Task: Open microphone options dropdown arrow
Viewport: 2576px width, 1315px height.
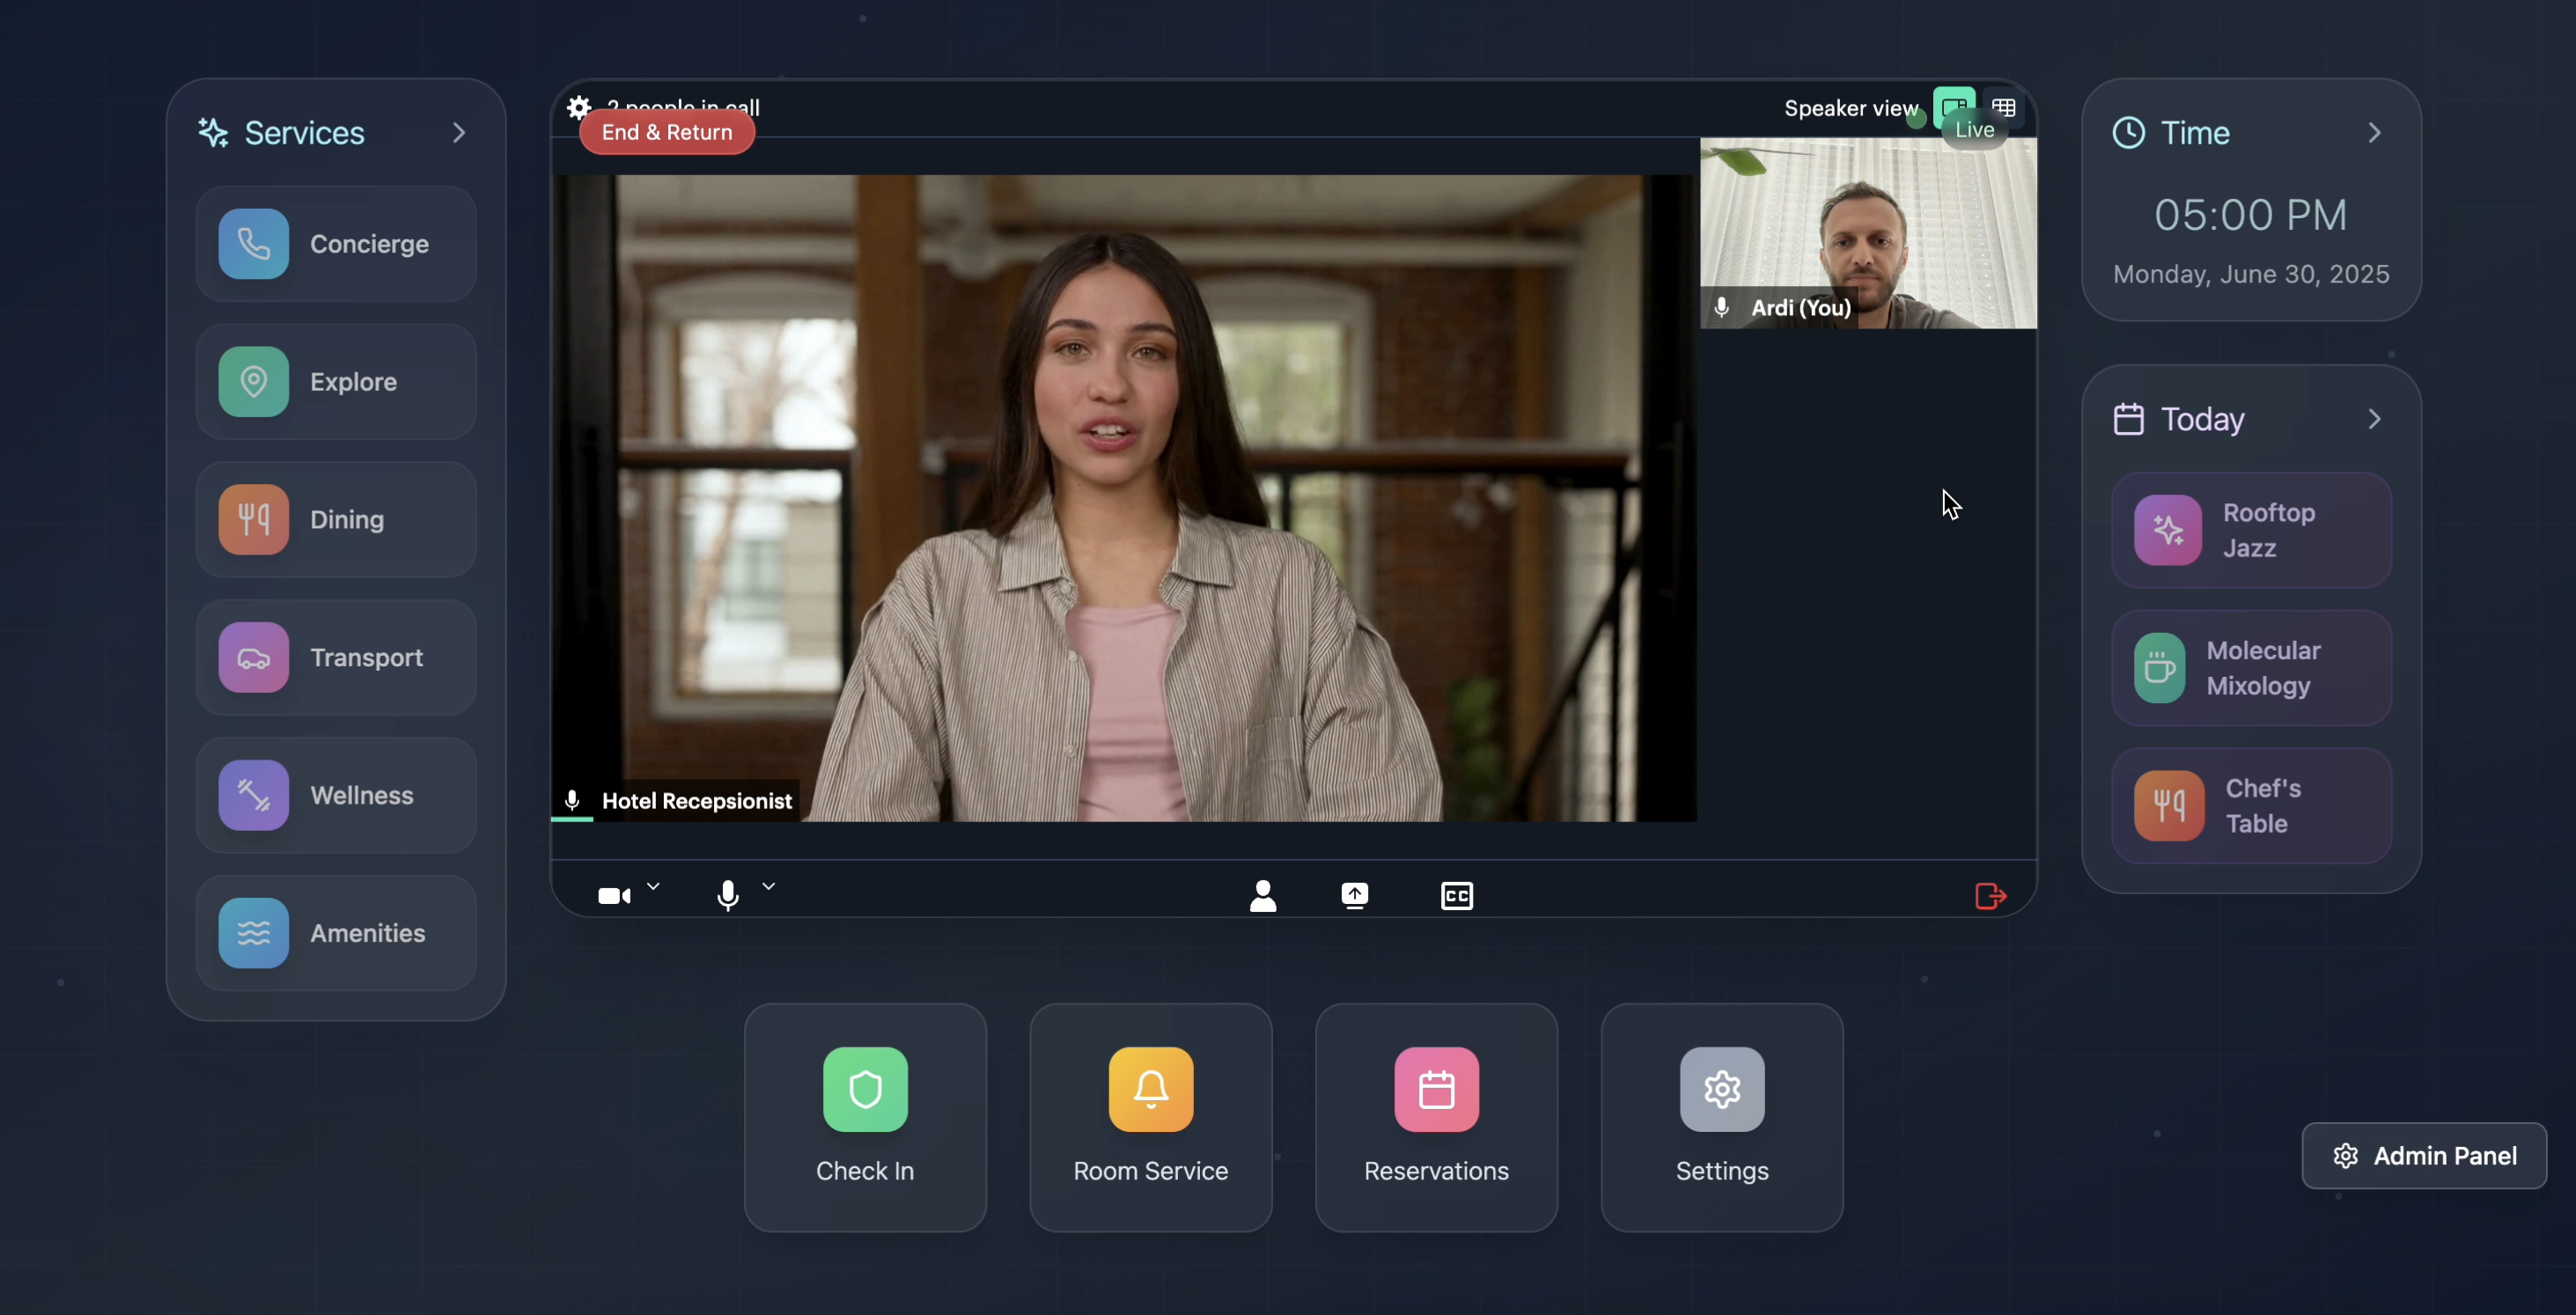Action: click(769, 886)
